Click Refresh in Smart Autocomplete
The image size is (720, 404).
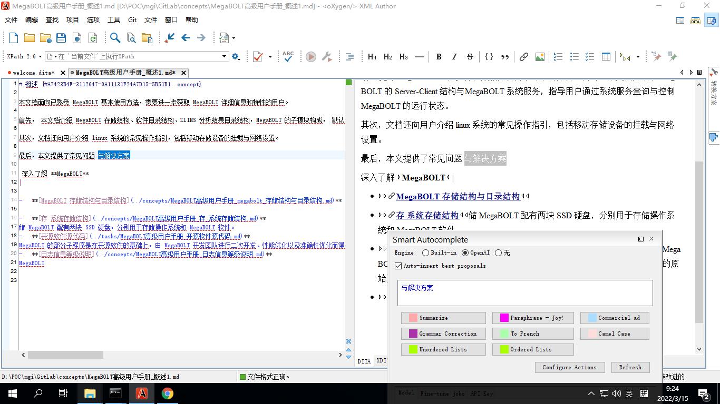630,367
